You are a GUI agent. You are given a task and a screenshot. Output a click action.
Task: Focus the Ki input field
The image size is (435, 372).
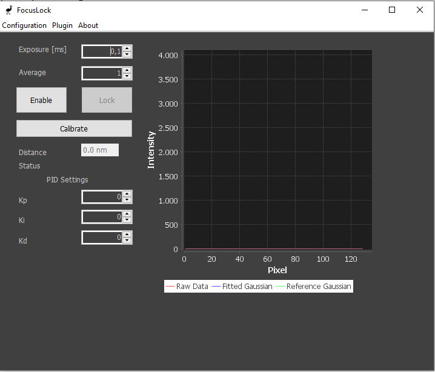[x=102, y=217]
